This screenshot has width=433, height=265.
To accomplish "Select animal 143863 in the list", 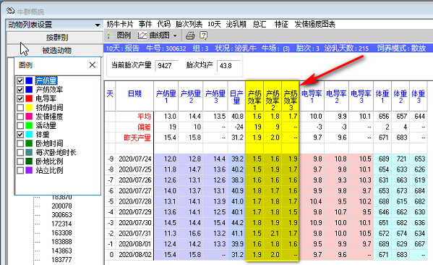I will (x=61, y=251).
